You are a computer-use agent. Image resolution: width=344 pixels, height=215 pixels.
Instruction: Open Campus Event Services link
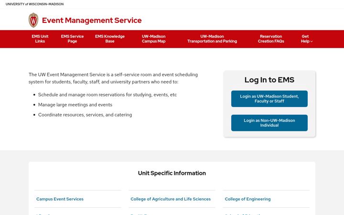click(x=60, y=199)
